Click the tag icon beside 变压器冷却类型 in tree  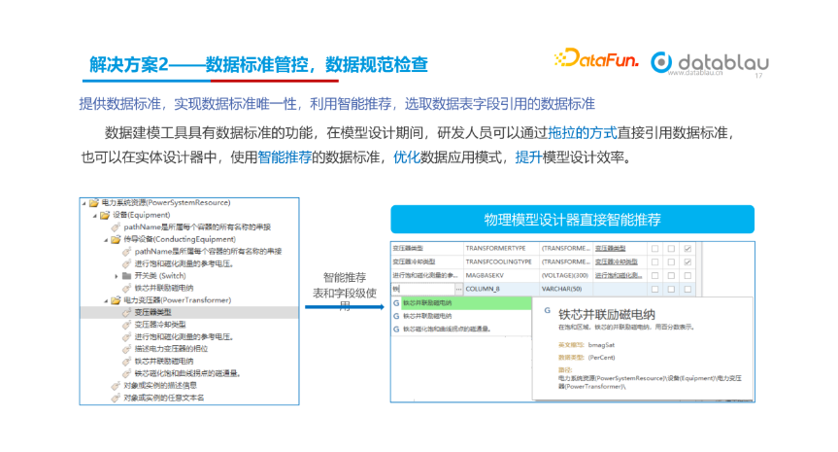126,325
